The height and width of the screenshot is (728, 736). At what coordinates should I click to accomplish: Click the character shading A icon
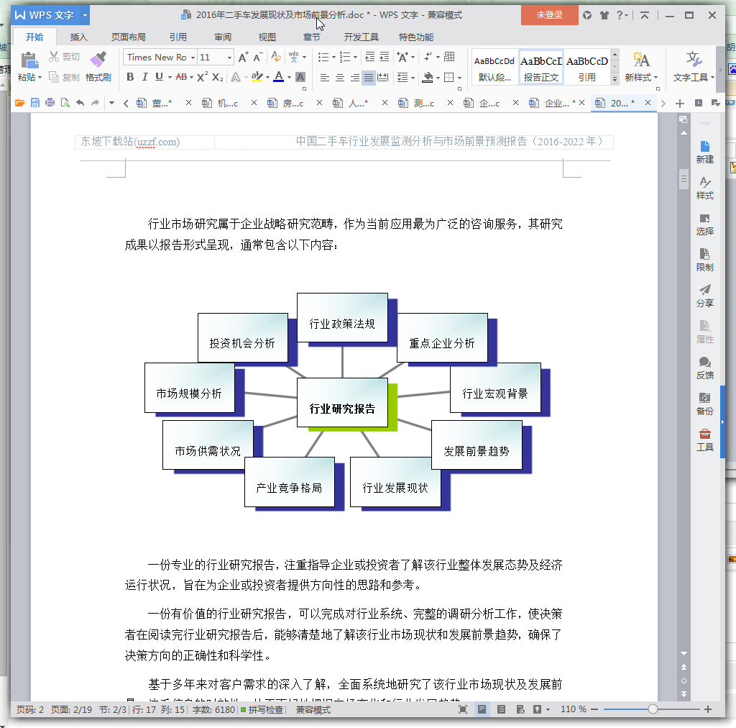(300, 77)
